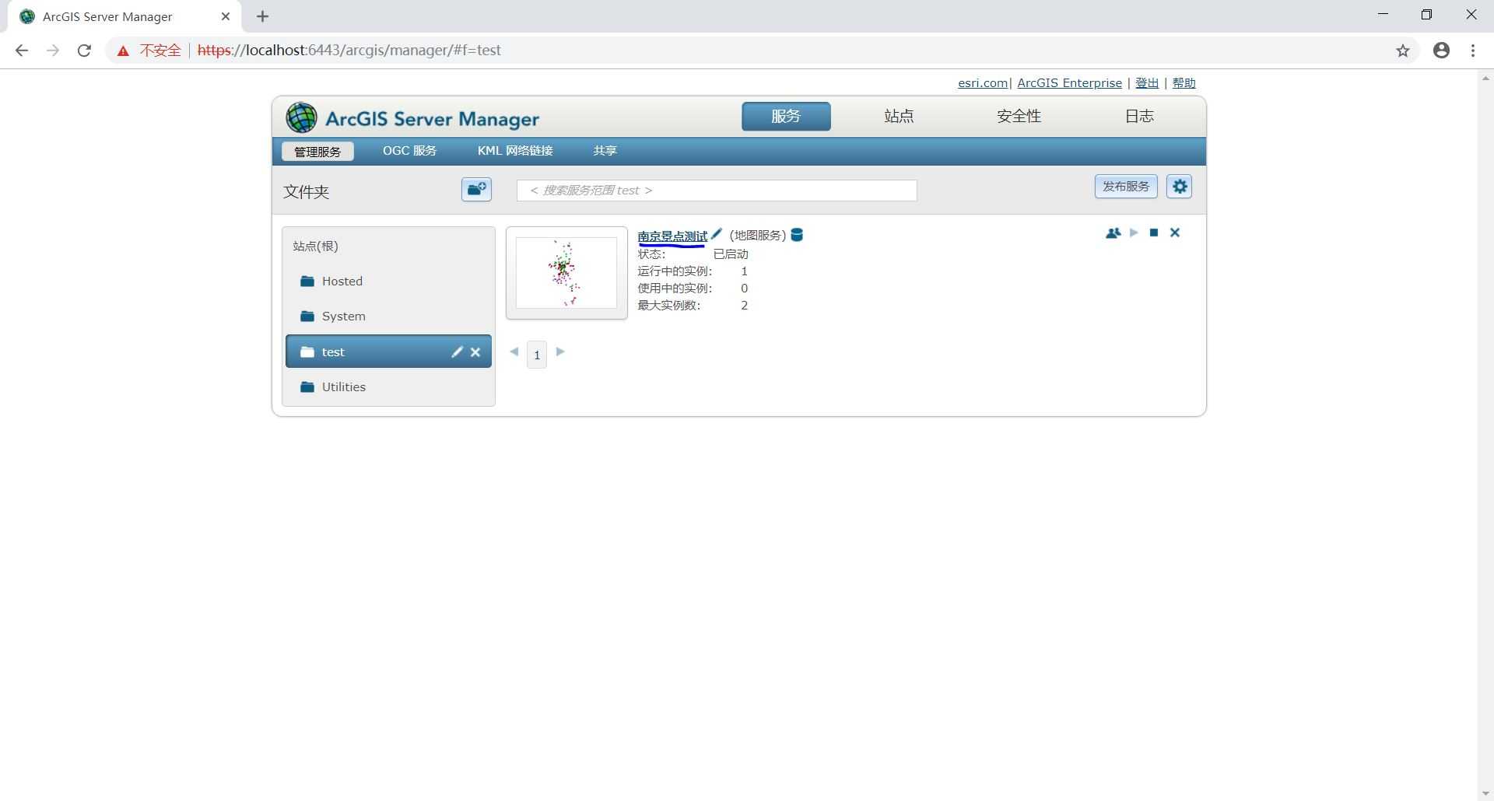Open the System folder

point(388,317)
